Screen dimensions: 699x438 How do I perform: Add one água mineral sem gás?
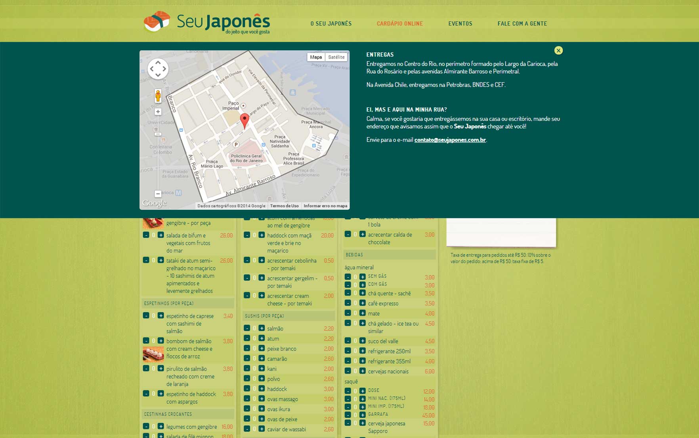point(363,277)
